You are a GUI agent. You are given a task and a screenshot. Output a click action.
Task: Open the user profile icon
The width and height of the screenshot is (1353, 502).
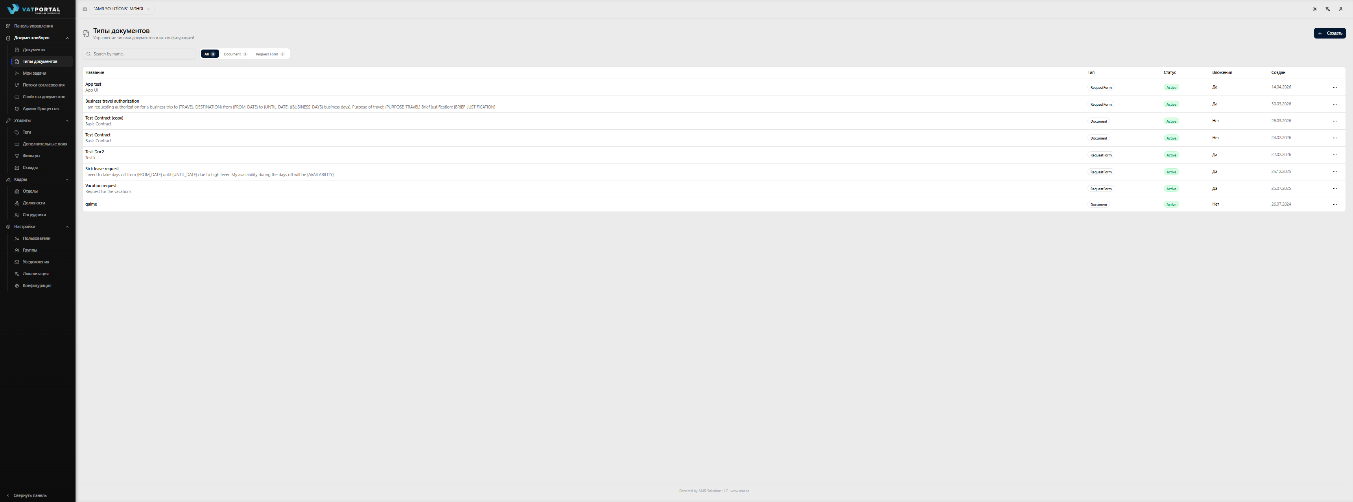coord(1340,9)
